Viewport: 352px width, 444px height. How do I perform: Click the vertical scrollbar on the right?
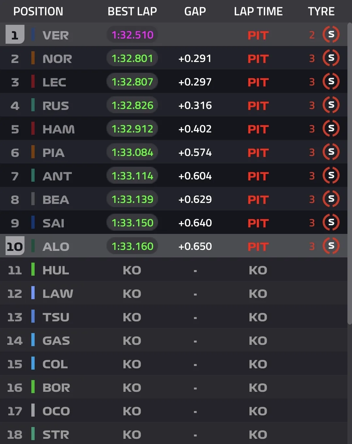click(350, 173)
